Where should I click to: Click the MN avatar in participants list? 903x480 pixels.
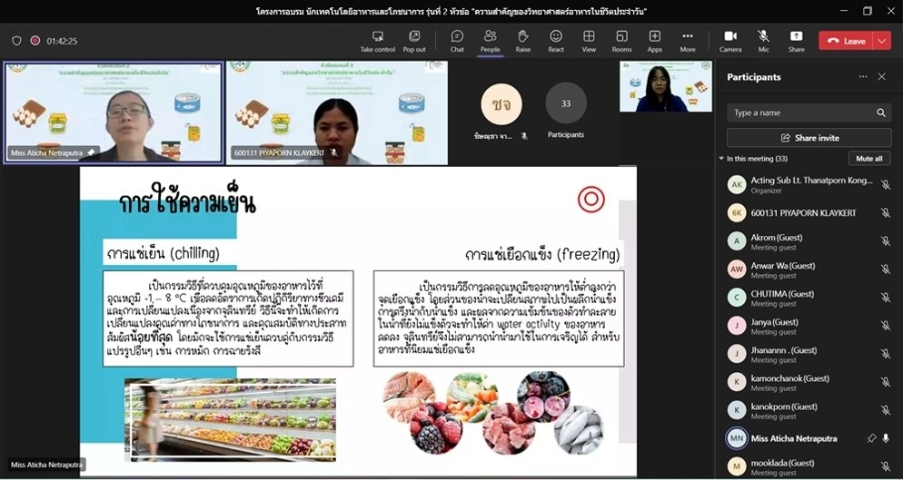click(x=737, y=438)
